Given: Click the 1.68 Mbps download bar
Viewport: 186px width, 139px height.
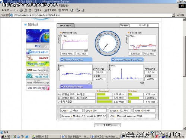Looking at the screenshot, I should tap(105, 95).
